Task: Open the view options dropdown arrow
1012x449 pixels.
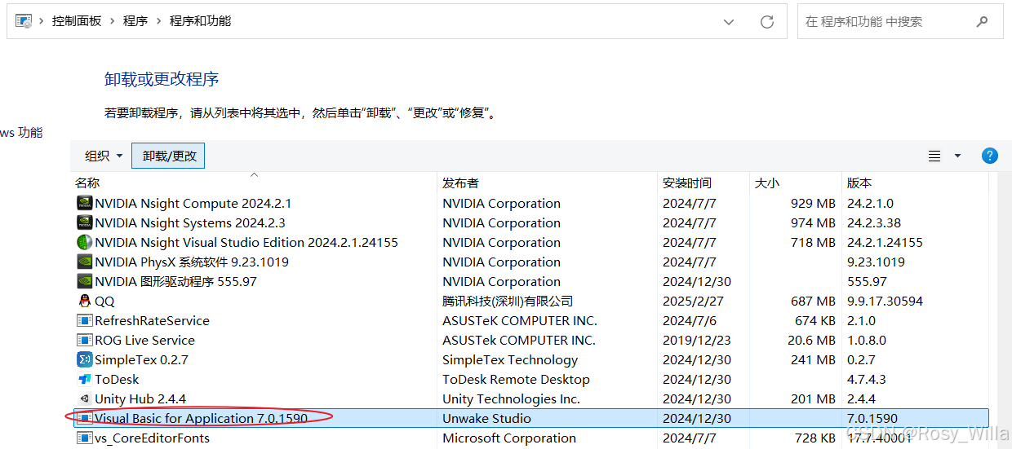Action: click(x=958, y=156)
